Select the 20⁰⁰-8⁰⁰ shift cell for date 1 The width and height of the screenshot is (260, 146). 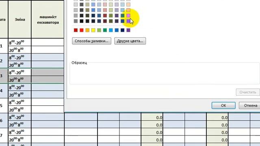[x=20, y=50]
